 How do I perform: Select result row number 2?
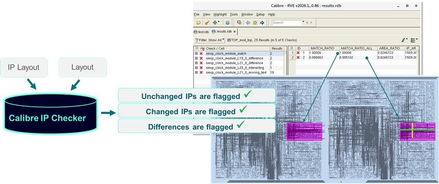pyautogui.click(x=292, y=57)
